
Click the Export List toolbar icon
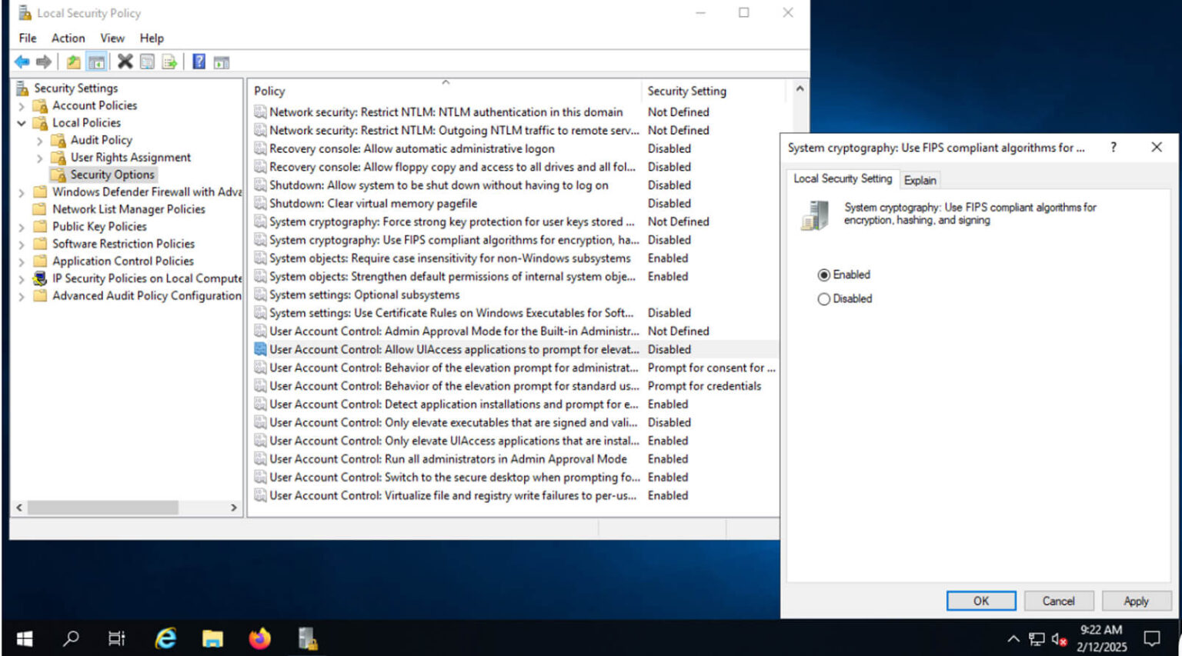171,62
